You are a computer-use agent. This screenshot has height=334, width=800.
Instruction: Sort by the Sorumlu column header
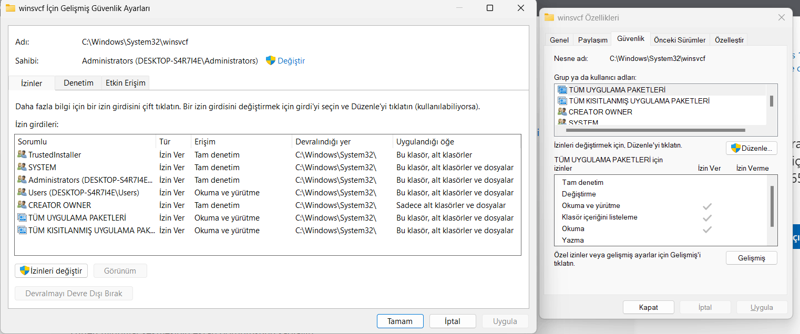[x=86, y=142]
